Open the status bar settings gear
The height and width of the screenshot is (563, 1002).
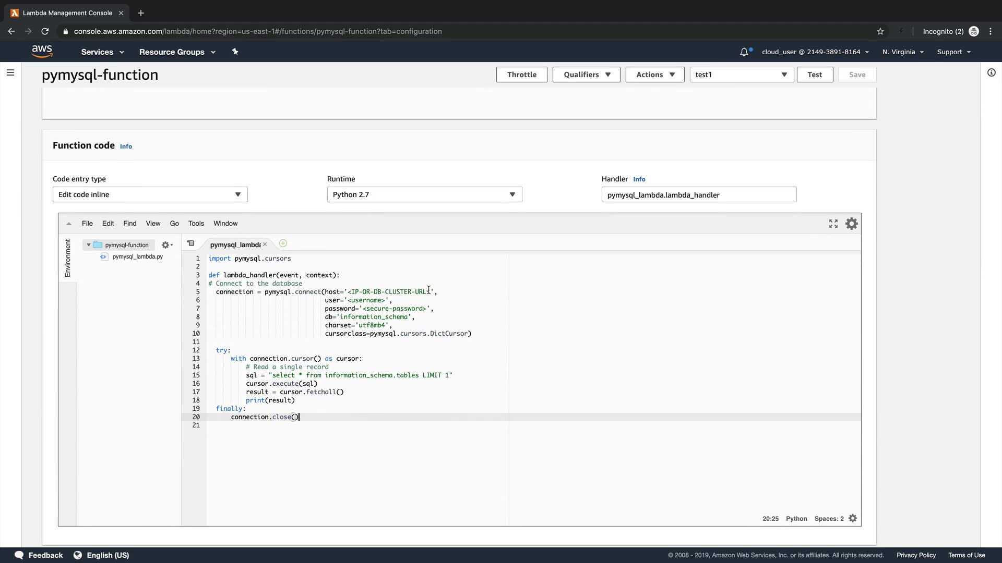853,518
